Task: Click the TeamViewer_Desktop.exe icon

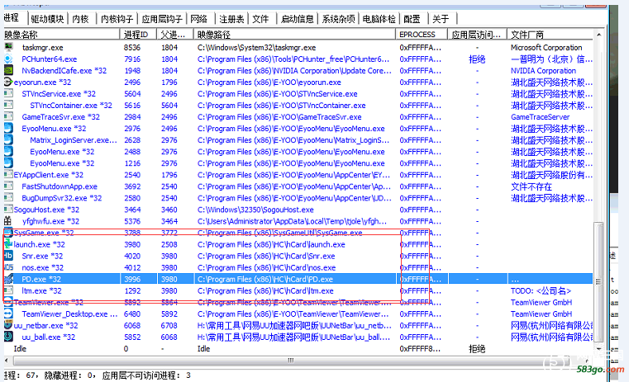Action: click(x=8, y=314)
